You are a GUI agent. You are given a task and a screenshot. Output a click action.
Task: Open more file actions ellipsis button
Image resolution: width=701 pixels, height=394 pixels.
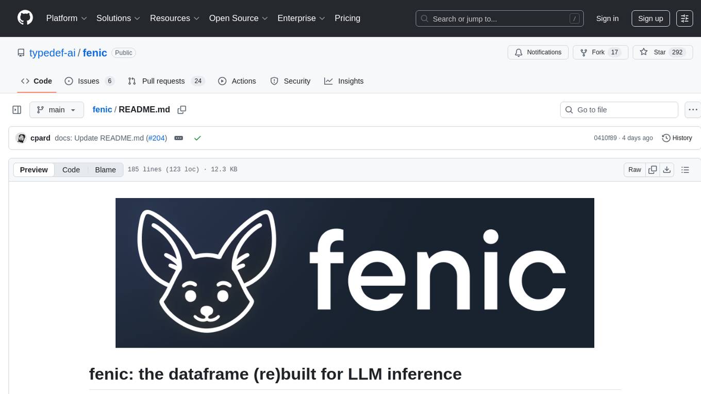[693, 110]
